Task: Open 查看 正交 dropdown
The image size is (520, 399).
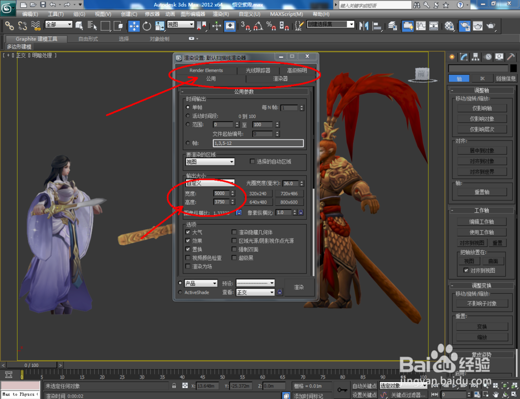Action: click(x=255, y=292)
